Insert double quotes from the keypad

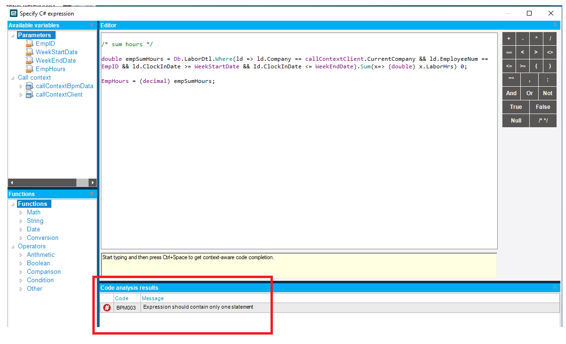coord(511,80)
